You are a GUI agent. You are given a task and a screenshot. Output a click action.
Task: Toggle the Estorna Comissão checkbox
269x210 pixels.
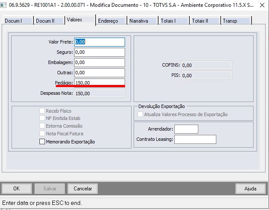pos(42,126)
